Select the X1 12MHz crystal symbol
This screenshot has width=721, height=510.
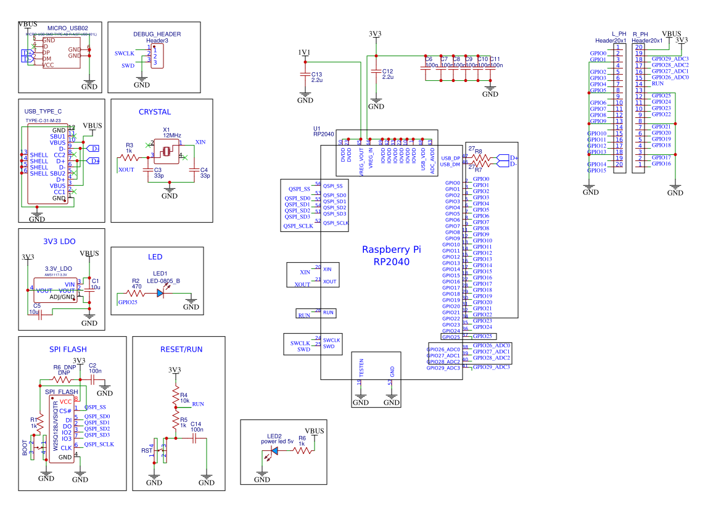click(166, 151)
